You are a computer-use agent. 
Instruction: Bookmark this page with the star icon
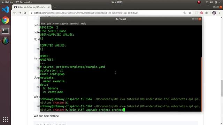pyautogui.click(x=190, y=13)
